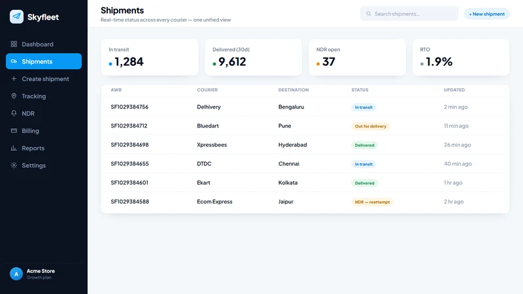Viewport: 523px width, 294px height.
Task: Click the Skyfleet brand name
Action: click(43, 17)
